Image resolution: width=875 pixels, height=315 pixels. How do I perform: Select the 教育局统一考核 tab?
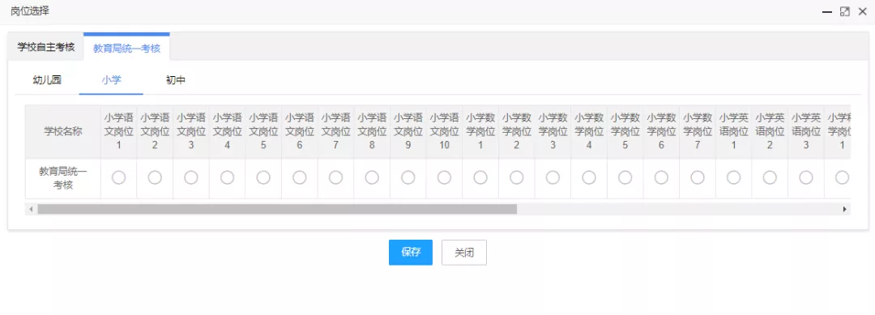[126, 48]
